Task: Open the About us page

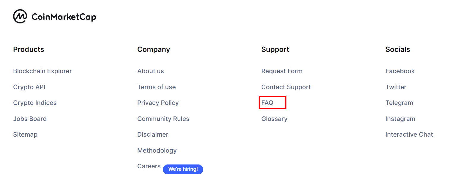Action: click(x=150, y=71)
